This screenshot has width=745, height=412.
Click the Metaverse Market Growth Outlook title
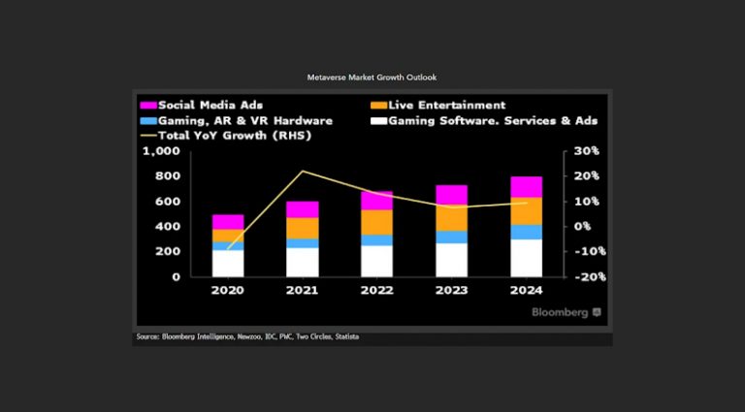point(372,77)
